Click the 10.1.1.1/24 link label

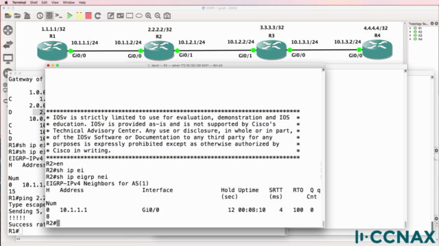[x=84, y=42]
